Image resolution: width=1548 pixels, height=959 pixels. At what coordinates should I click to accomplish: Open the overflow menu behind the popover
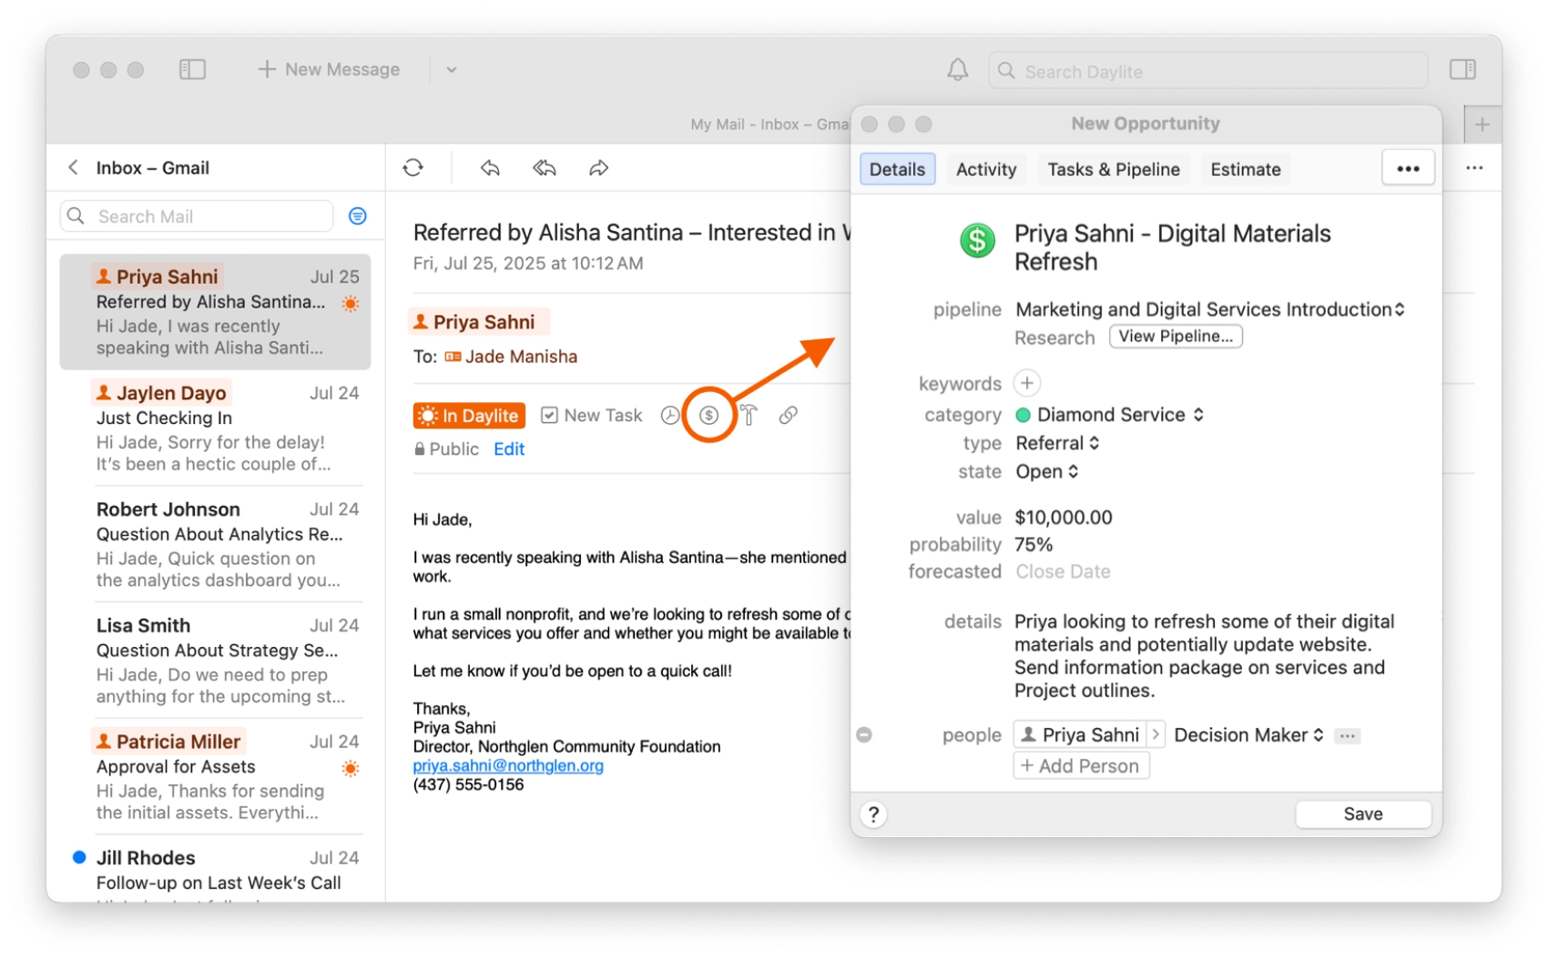pyautogui.click(x=1474, y=168)
